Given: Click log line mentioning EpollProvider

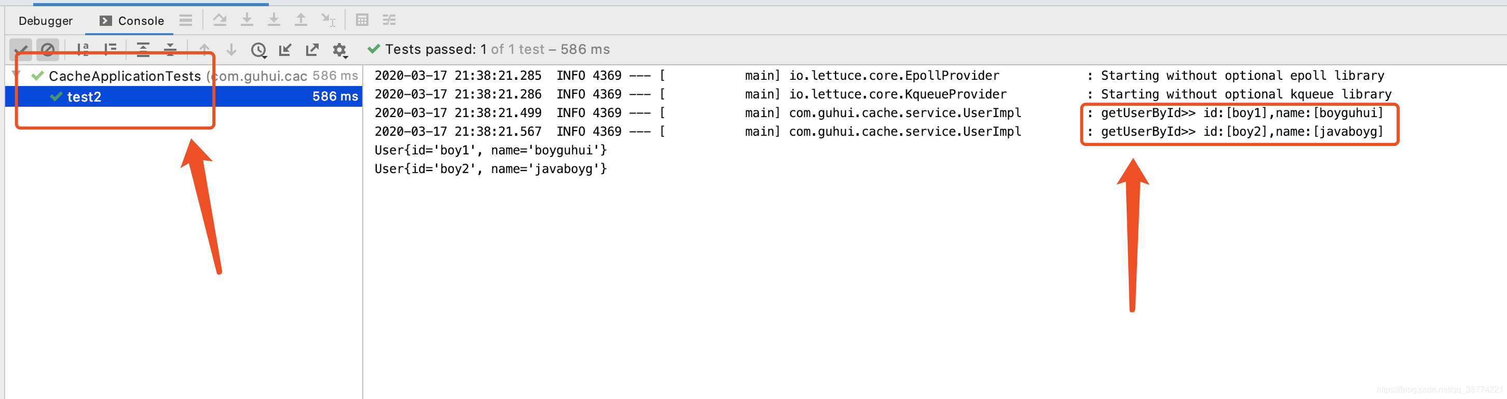Looking at the screenshot, I should (879, 76).
